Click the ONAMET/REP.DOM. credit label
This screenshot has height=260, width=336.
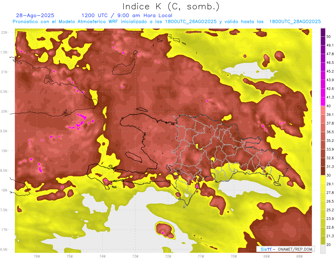pos(295,249)
